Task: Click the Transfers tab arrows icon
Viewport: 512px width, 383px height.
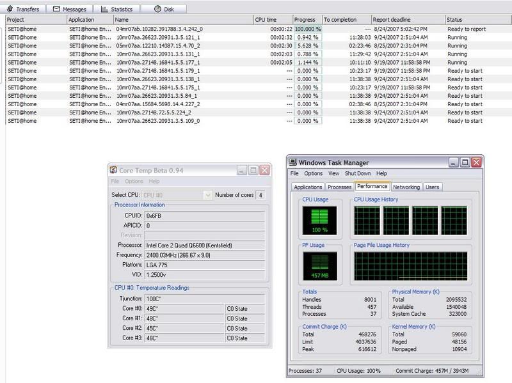Action: tap(8, 10)
